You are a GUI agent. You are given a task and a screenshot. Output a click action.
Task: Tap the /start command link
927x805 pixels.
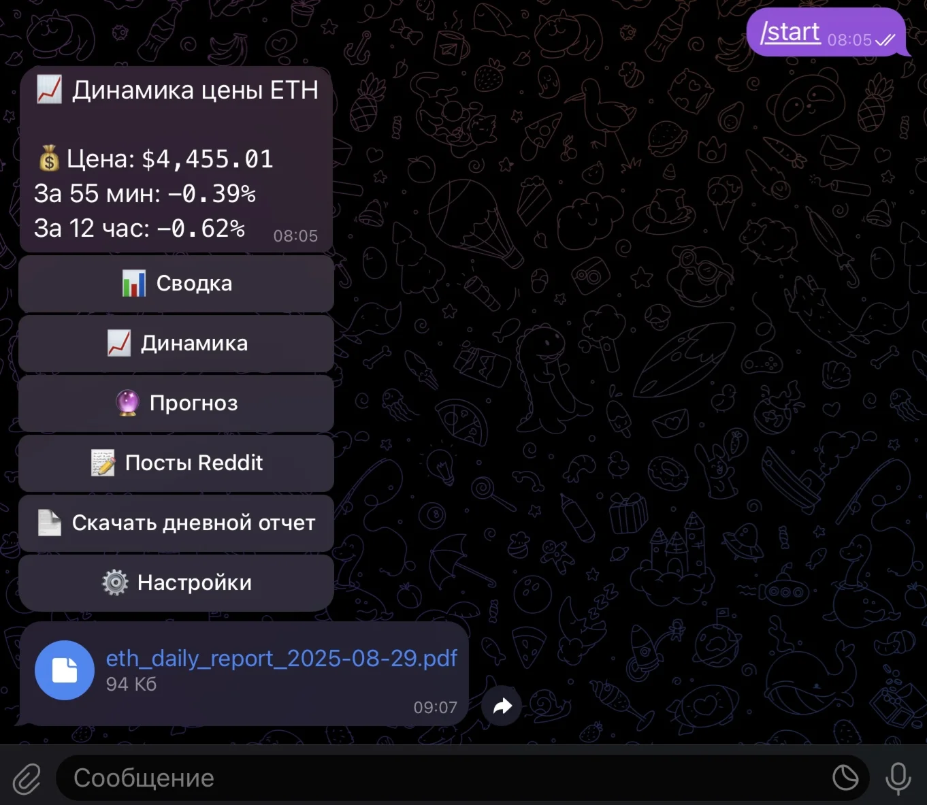coord(790,32)
